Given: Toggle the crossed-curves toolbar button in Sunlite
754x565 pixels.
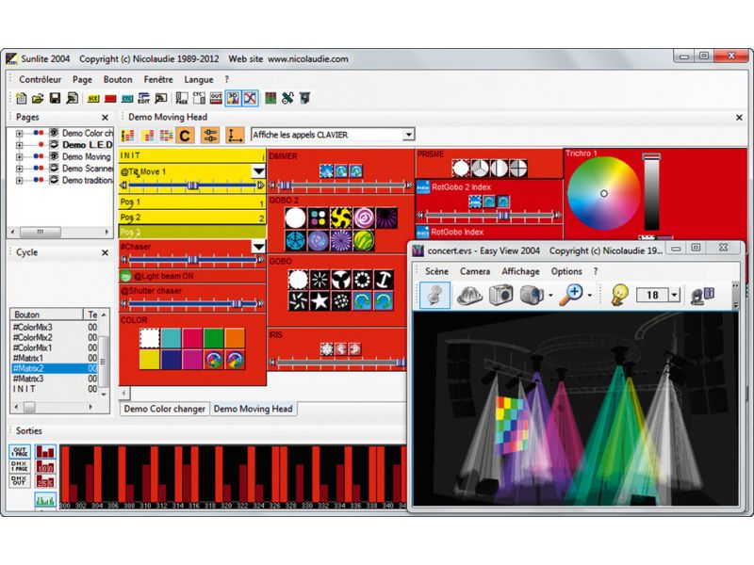Looking at the screenshot, I should tap(250, 98).
